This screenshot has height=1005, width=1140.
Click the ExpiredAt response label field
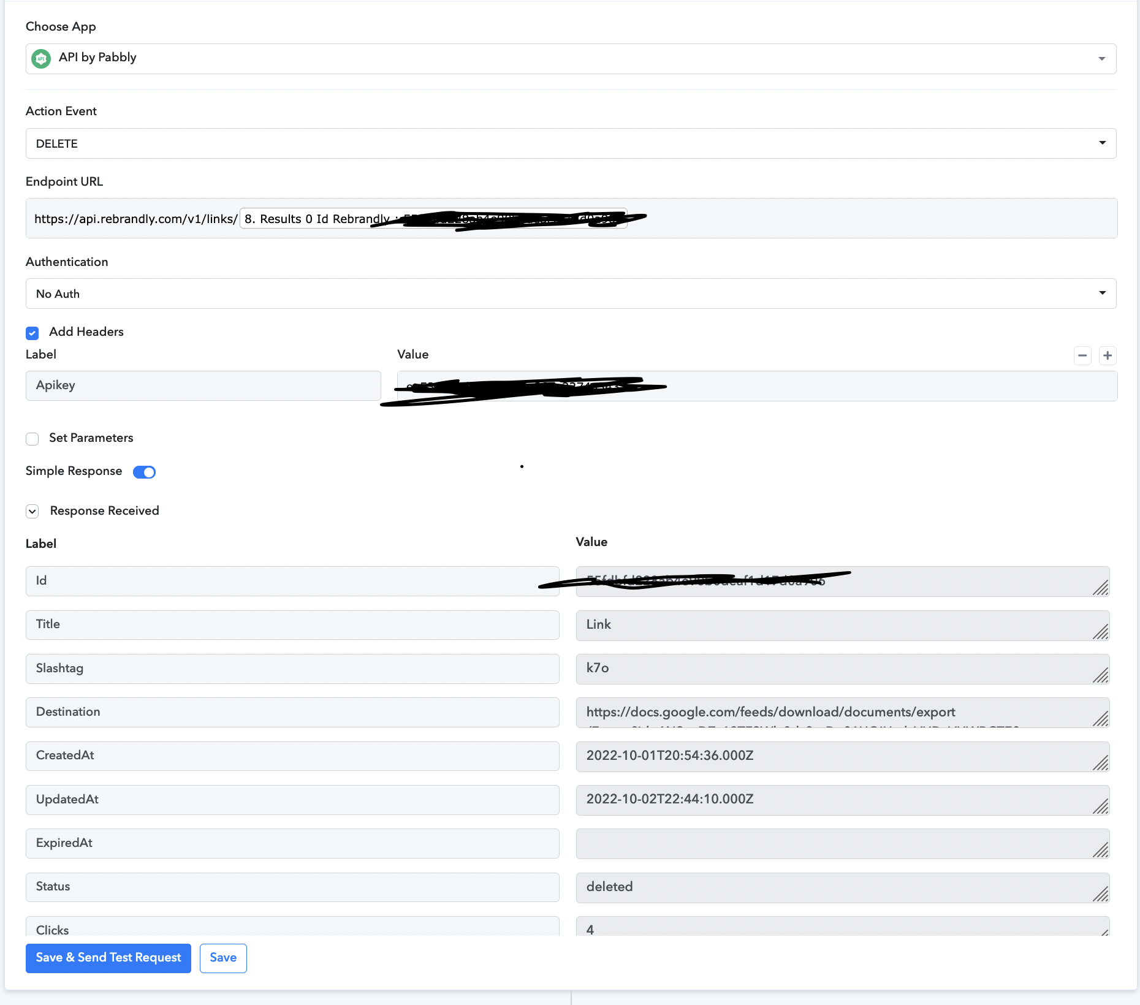point(292,843)
